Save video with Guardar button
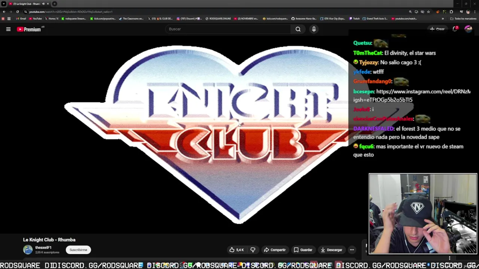 coord(303,250)
